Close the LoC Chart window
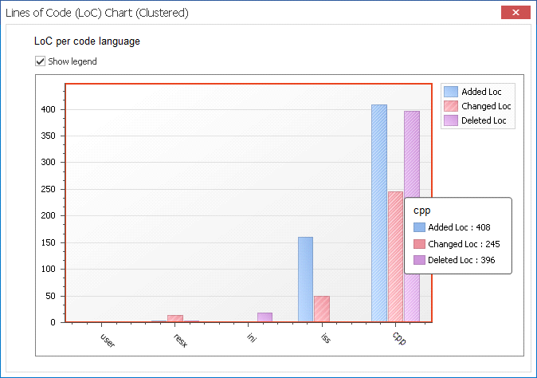Image resolution: width=537 pixels, height=378 pixels. (515, 13)
